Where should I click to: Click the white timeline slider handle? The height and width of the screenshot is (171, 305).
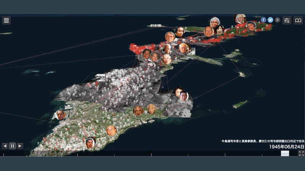285,154
